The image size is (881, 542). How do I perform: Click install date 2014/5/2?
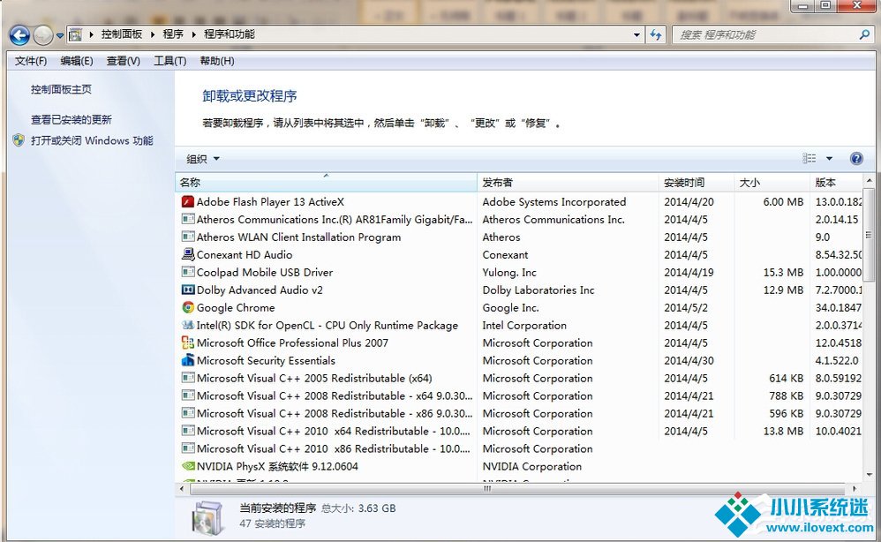(686, 308)
